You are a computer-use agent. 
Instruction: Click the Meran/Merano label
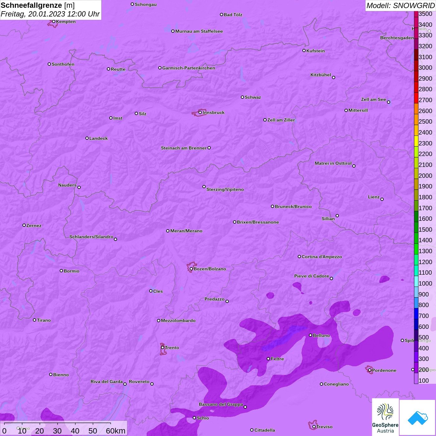coord(186,231)
